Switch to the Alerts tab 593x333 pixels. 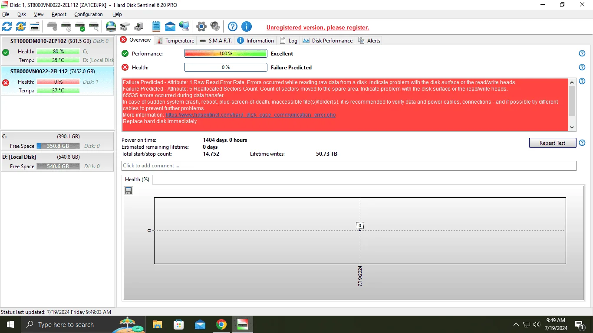click(369, 40)
